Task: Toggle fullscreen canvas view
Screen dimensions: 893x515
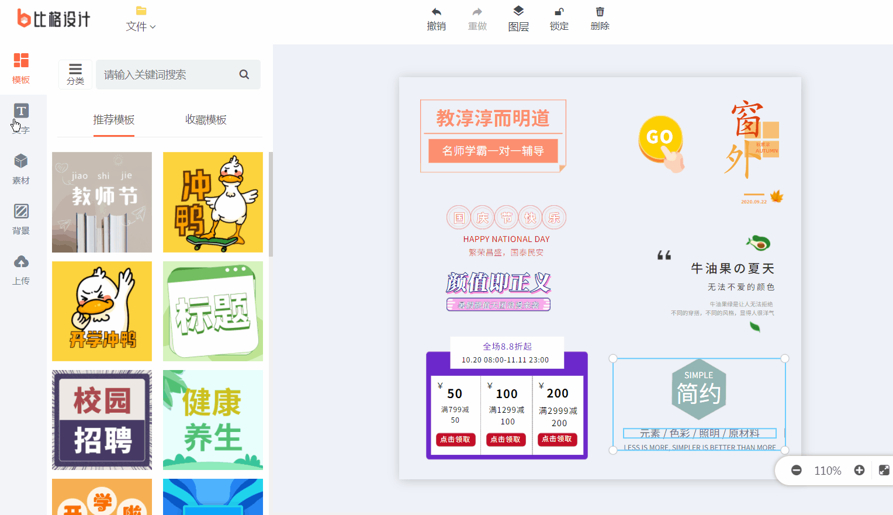Action: click(x=884, y=471)
